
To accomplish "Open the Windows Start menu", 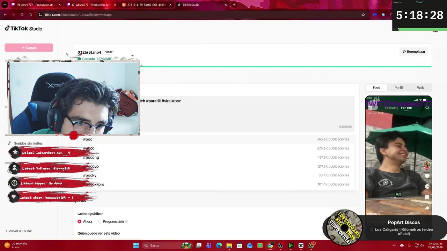I will pos(136,245).
